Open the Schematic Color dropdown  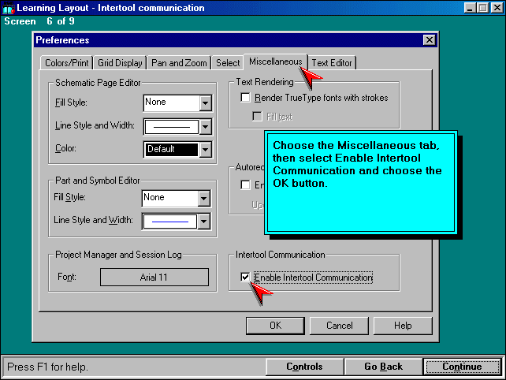click(205, 149)
